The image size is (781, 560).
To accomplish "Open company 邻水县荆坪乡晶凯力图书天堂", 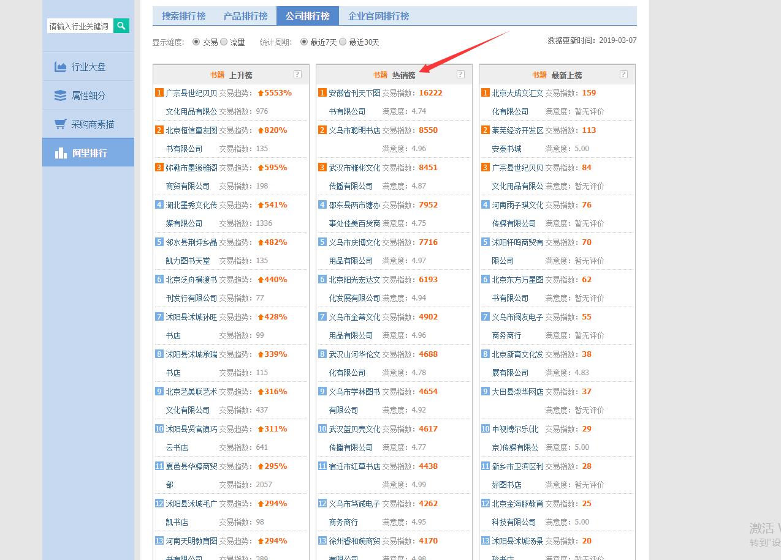I will click(191, 252).
